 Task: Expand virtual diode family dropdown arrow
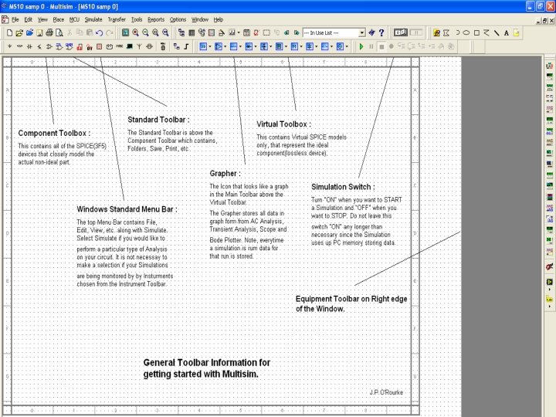(256, 46)
